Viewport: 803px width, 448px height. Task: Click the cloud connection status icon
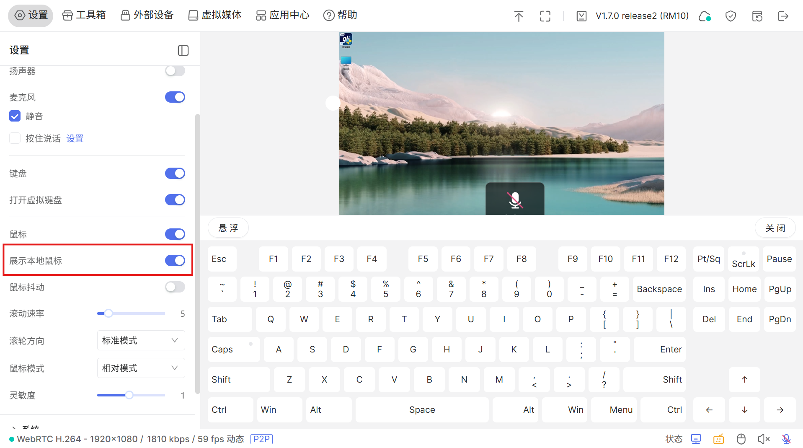(x=705, y=16)
